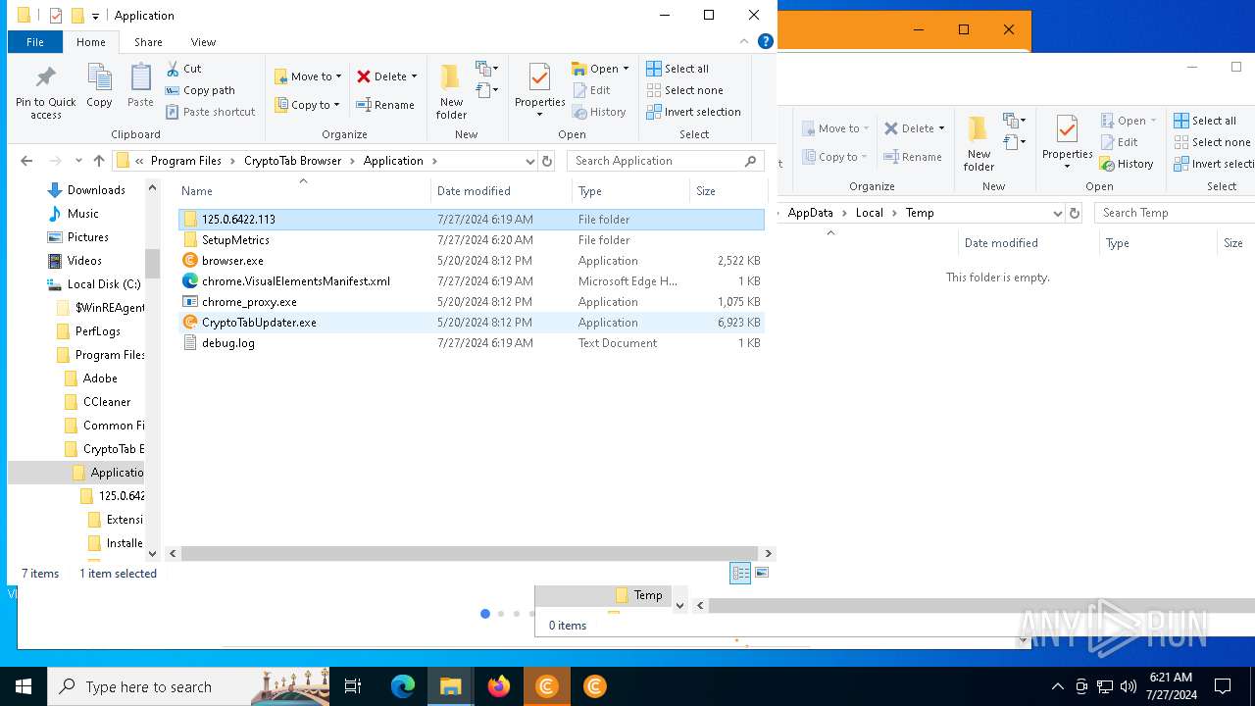The image size is (1255, 706).
Task: Switch to the Share ribbon tab
Action: coord(148,42)
